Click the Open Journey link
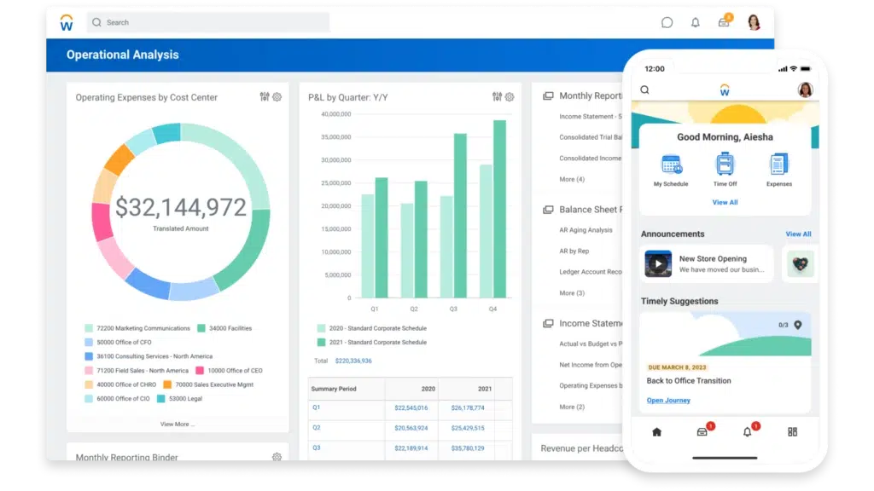Viewport: 874px width, 491px height. coord(668,401)
